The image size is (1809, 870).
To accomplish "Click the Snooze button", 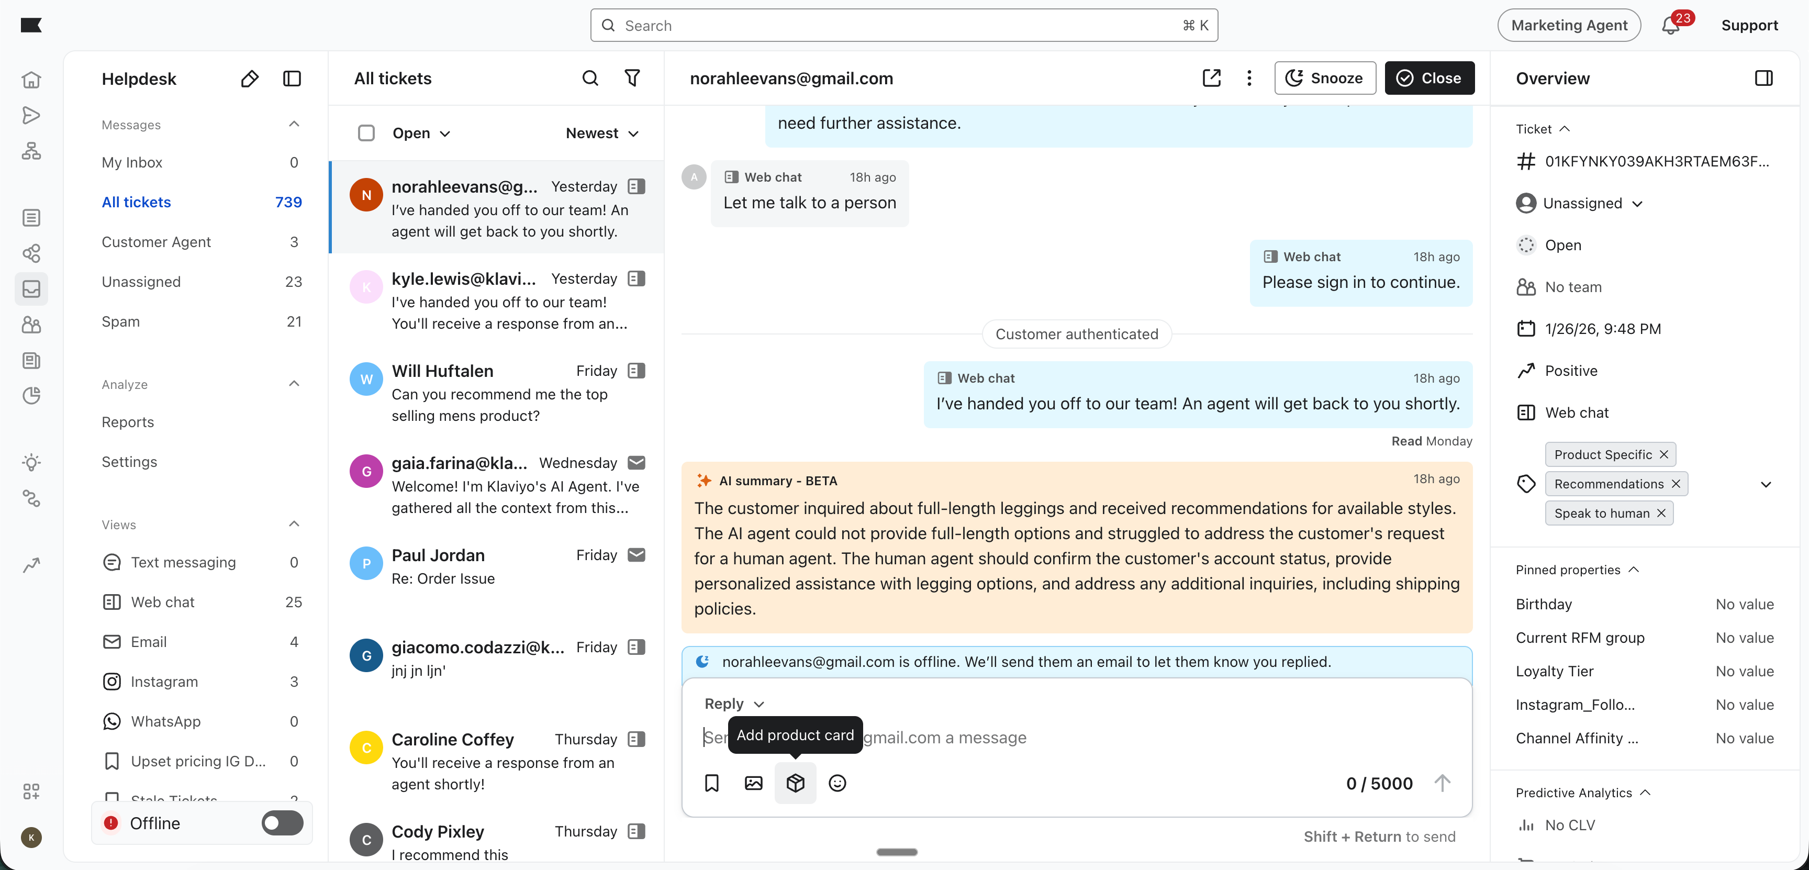I will (1324, 78).
